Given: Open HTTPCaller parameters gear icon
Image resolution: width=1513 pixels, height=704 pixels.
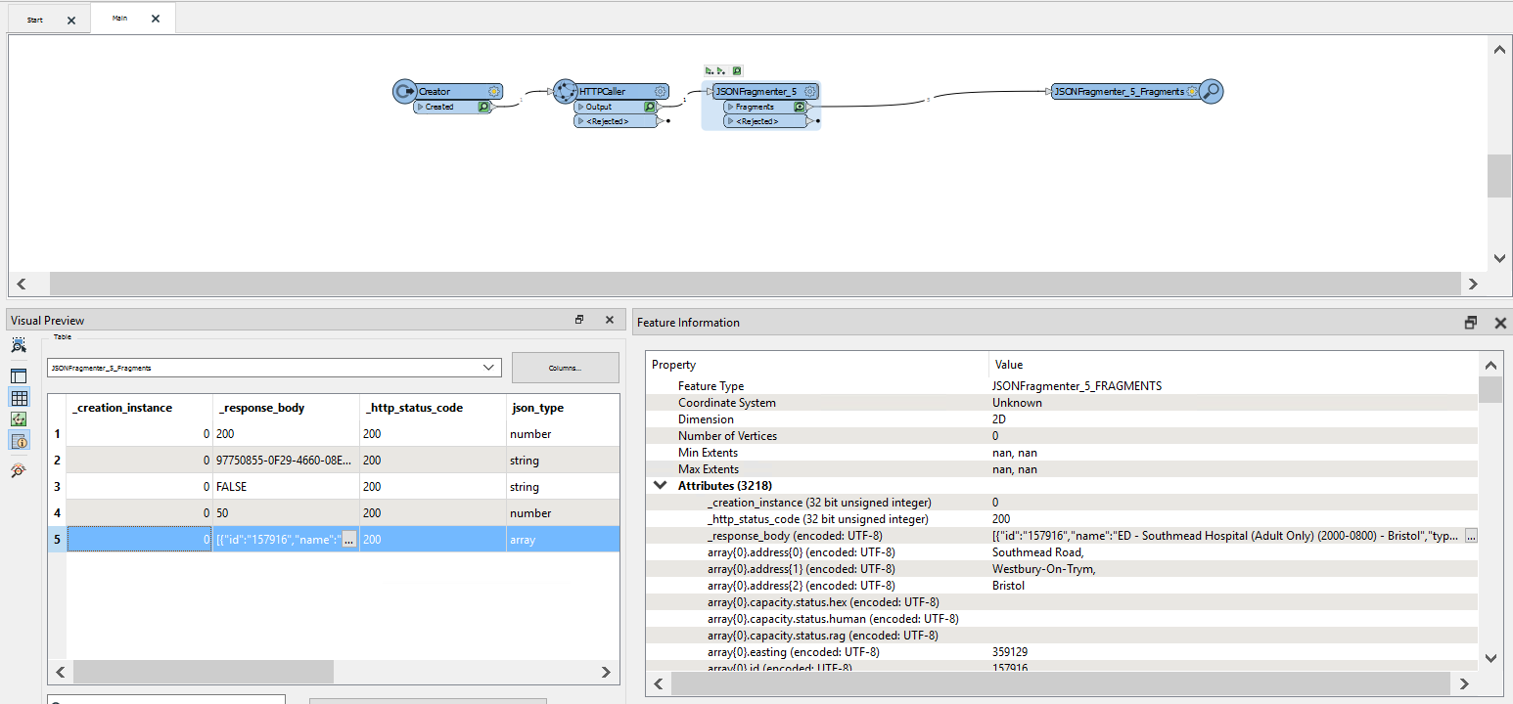Looking at the screenshot, I should point(662,92).
